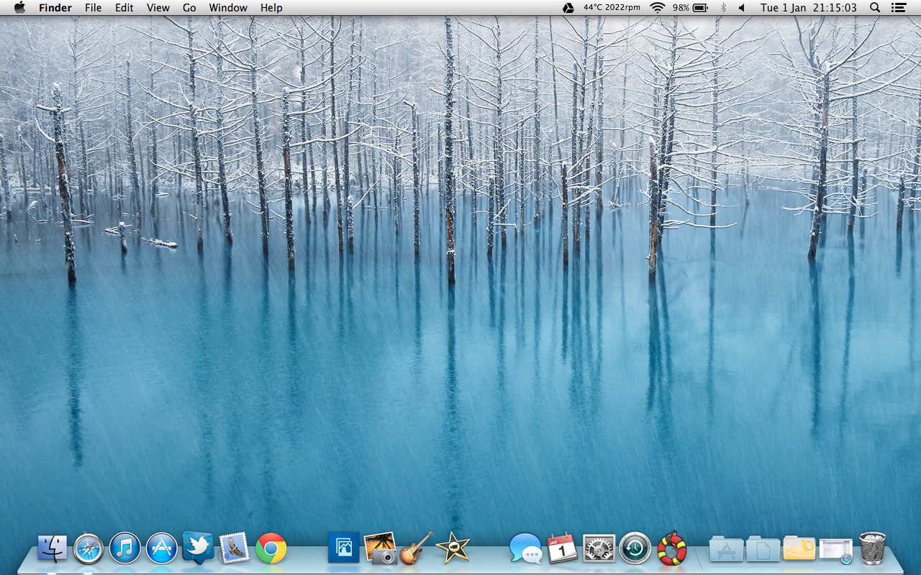
Task: Click the volume speaker icon
Action: 743,8
